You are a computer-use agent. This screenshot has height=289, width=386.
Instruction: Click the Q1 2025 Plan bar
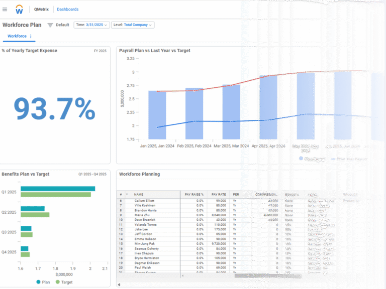pos(58,189)
